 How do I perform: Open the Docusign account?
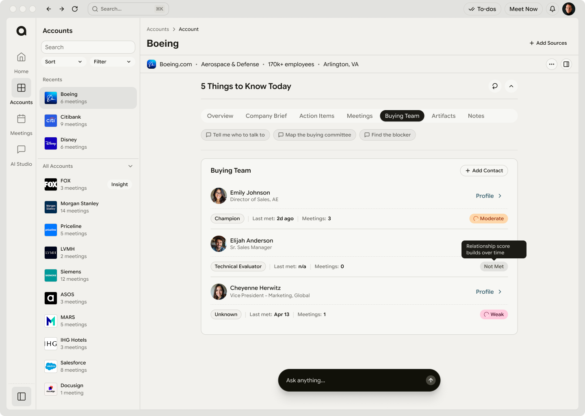(x=88, y=389)
